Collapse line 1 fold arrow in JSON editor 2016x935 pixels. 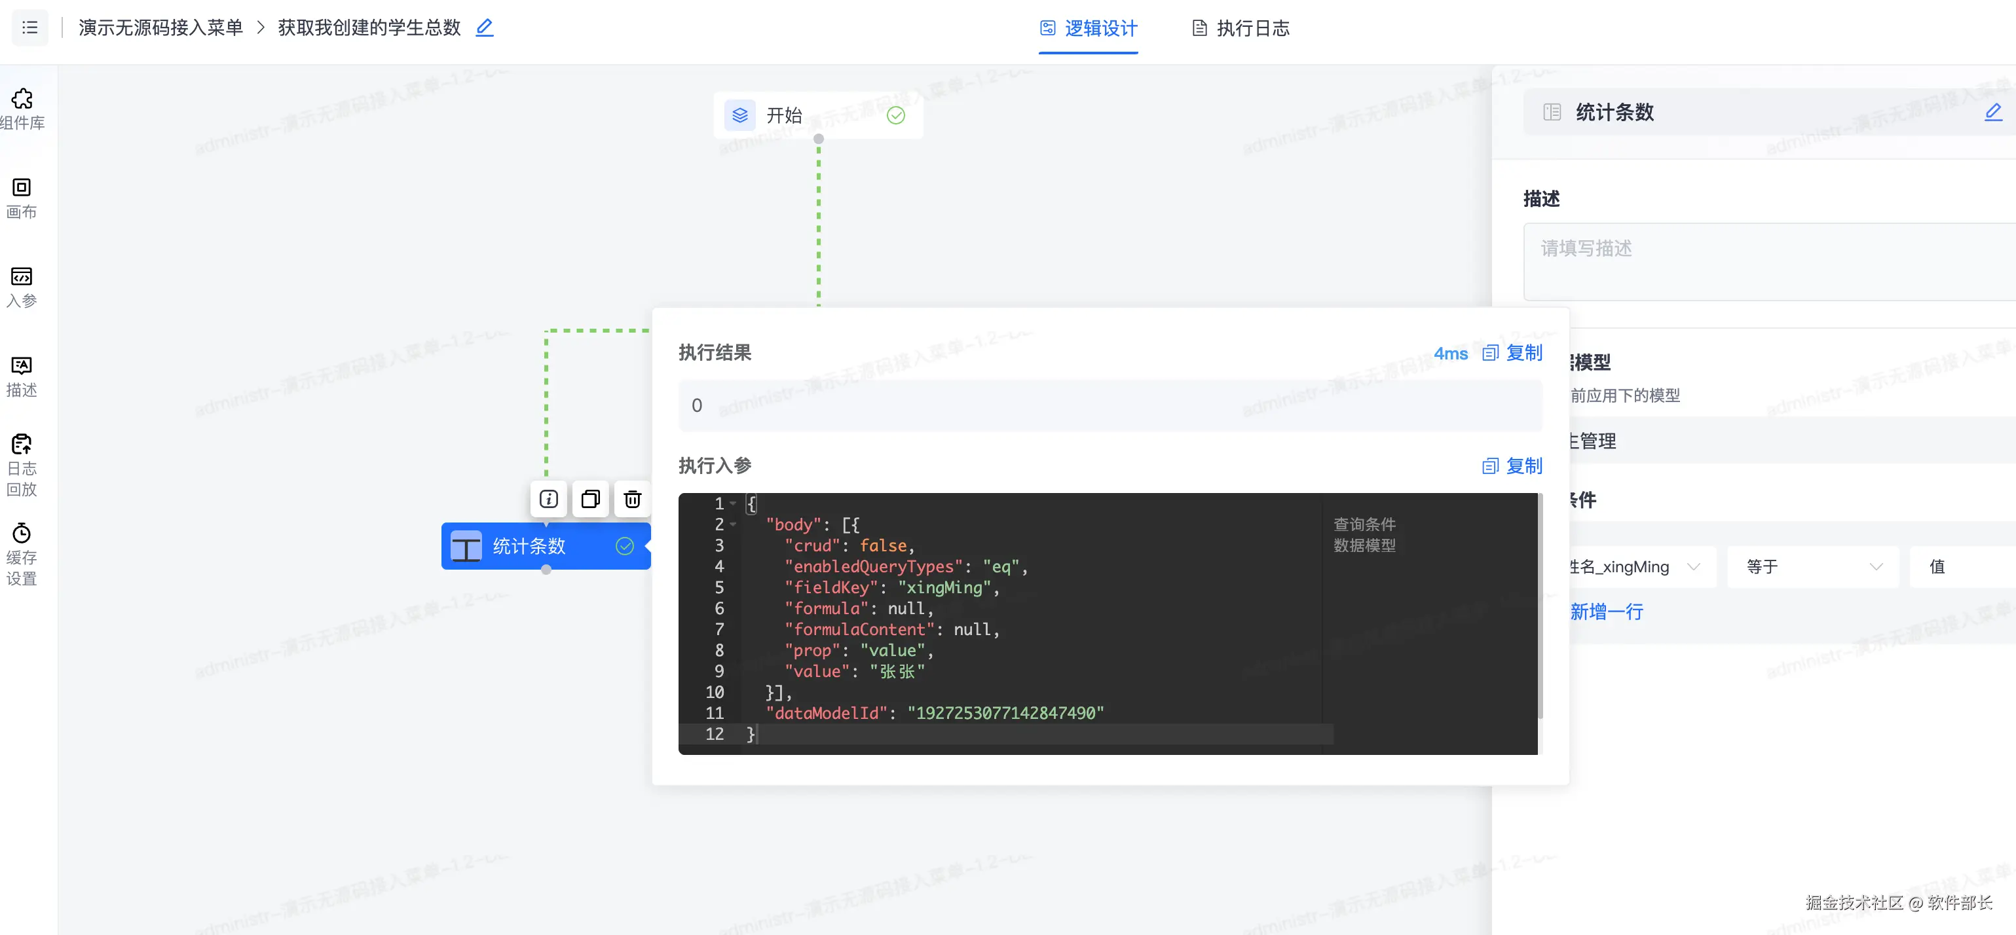pyautogui.click(x=734, y=503)
